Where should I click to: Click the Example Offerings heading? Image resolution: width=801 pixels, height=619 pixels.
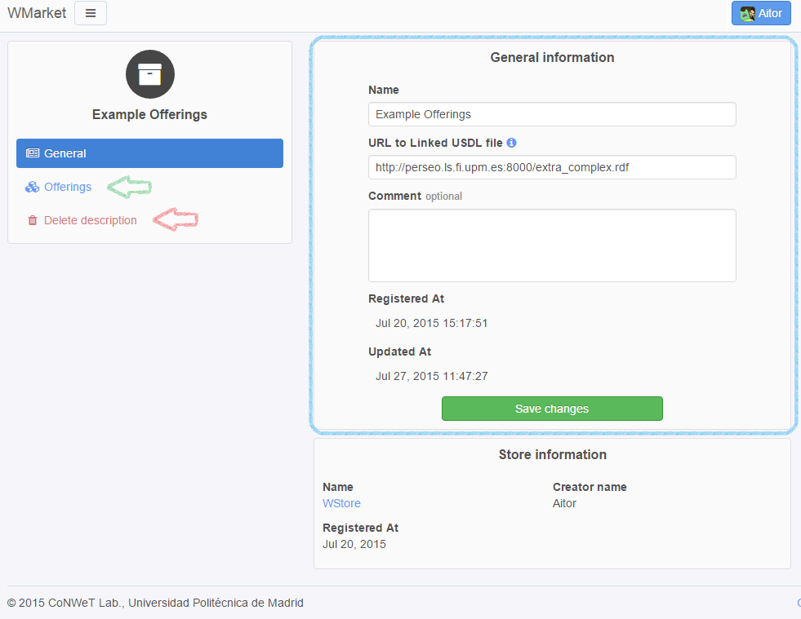(149, 114)
